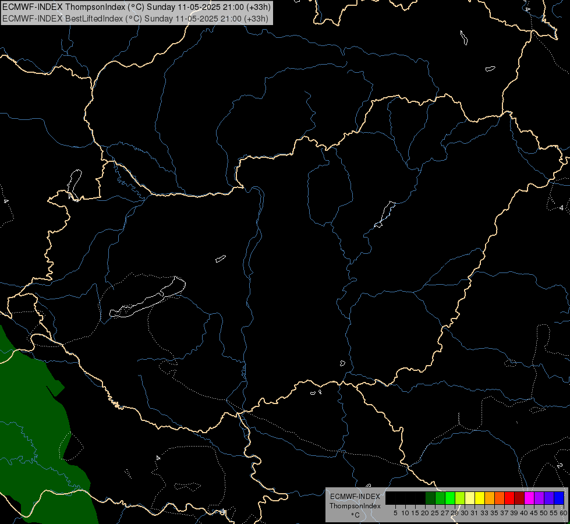The image size is (570, 524).
Task: Click the legend tick value 30
Action: (464, 513)
